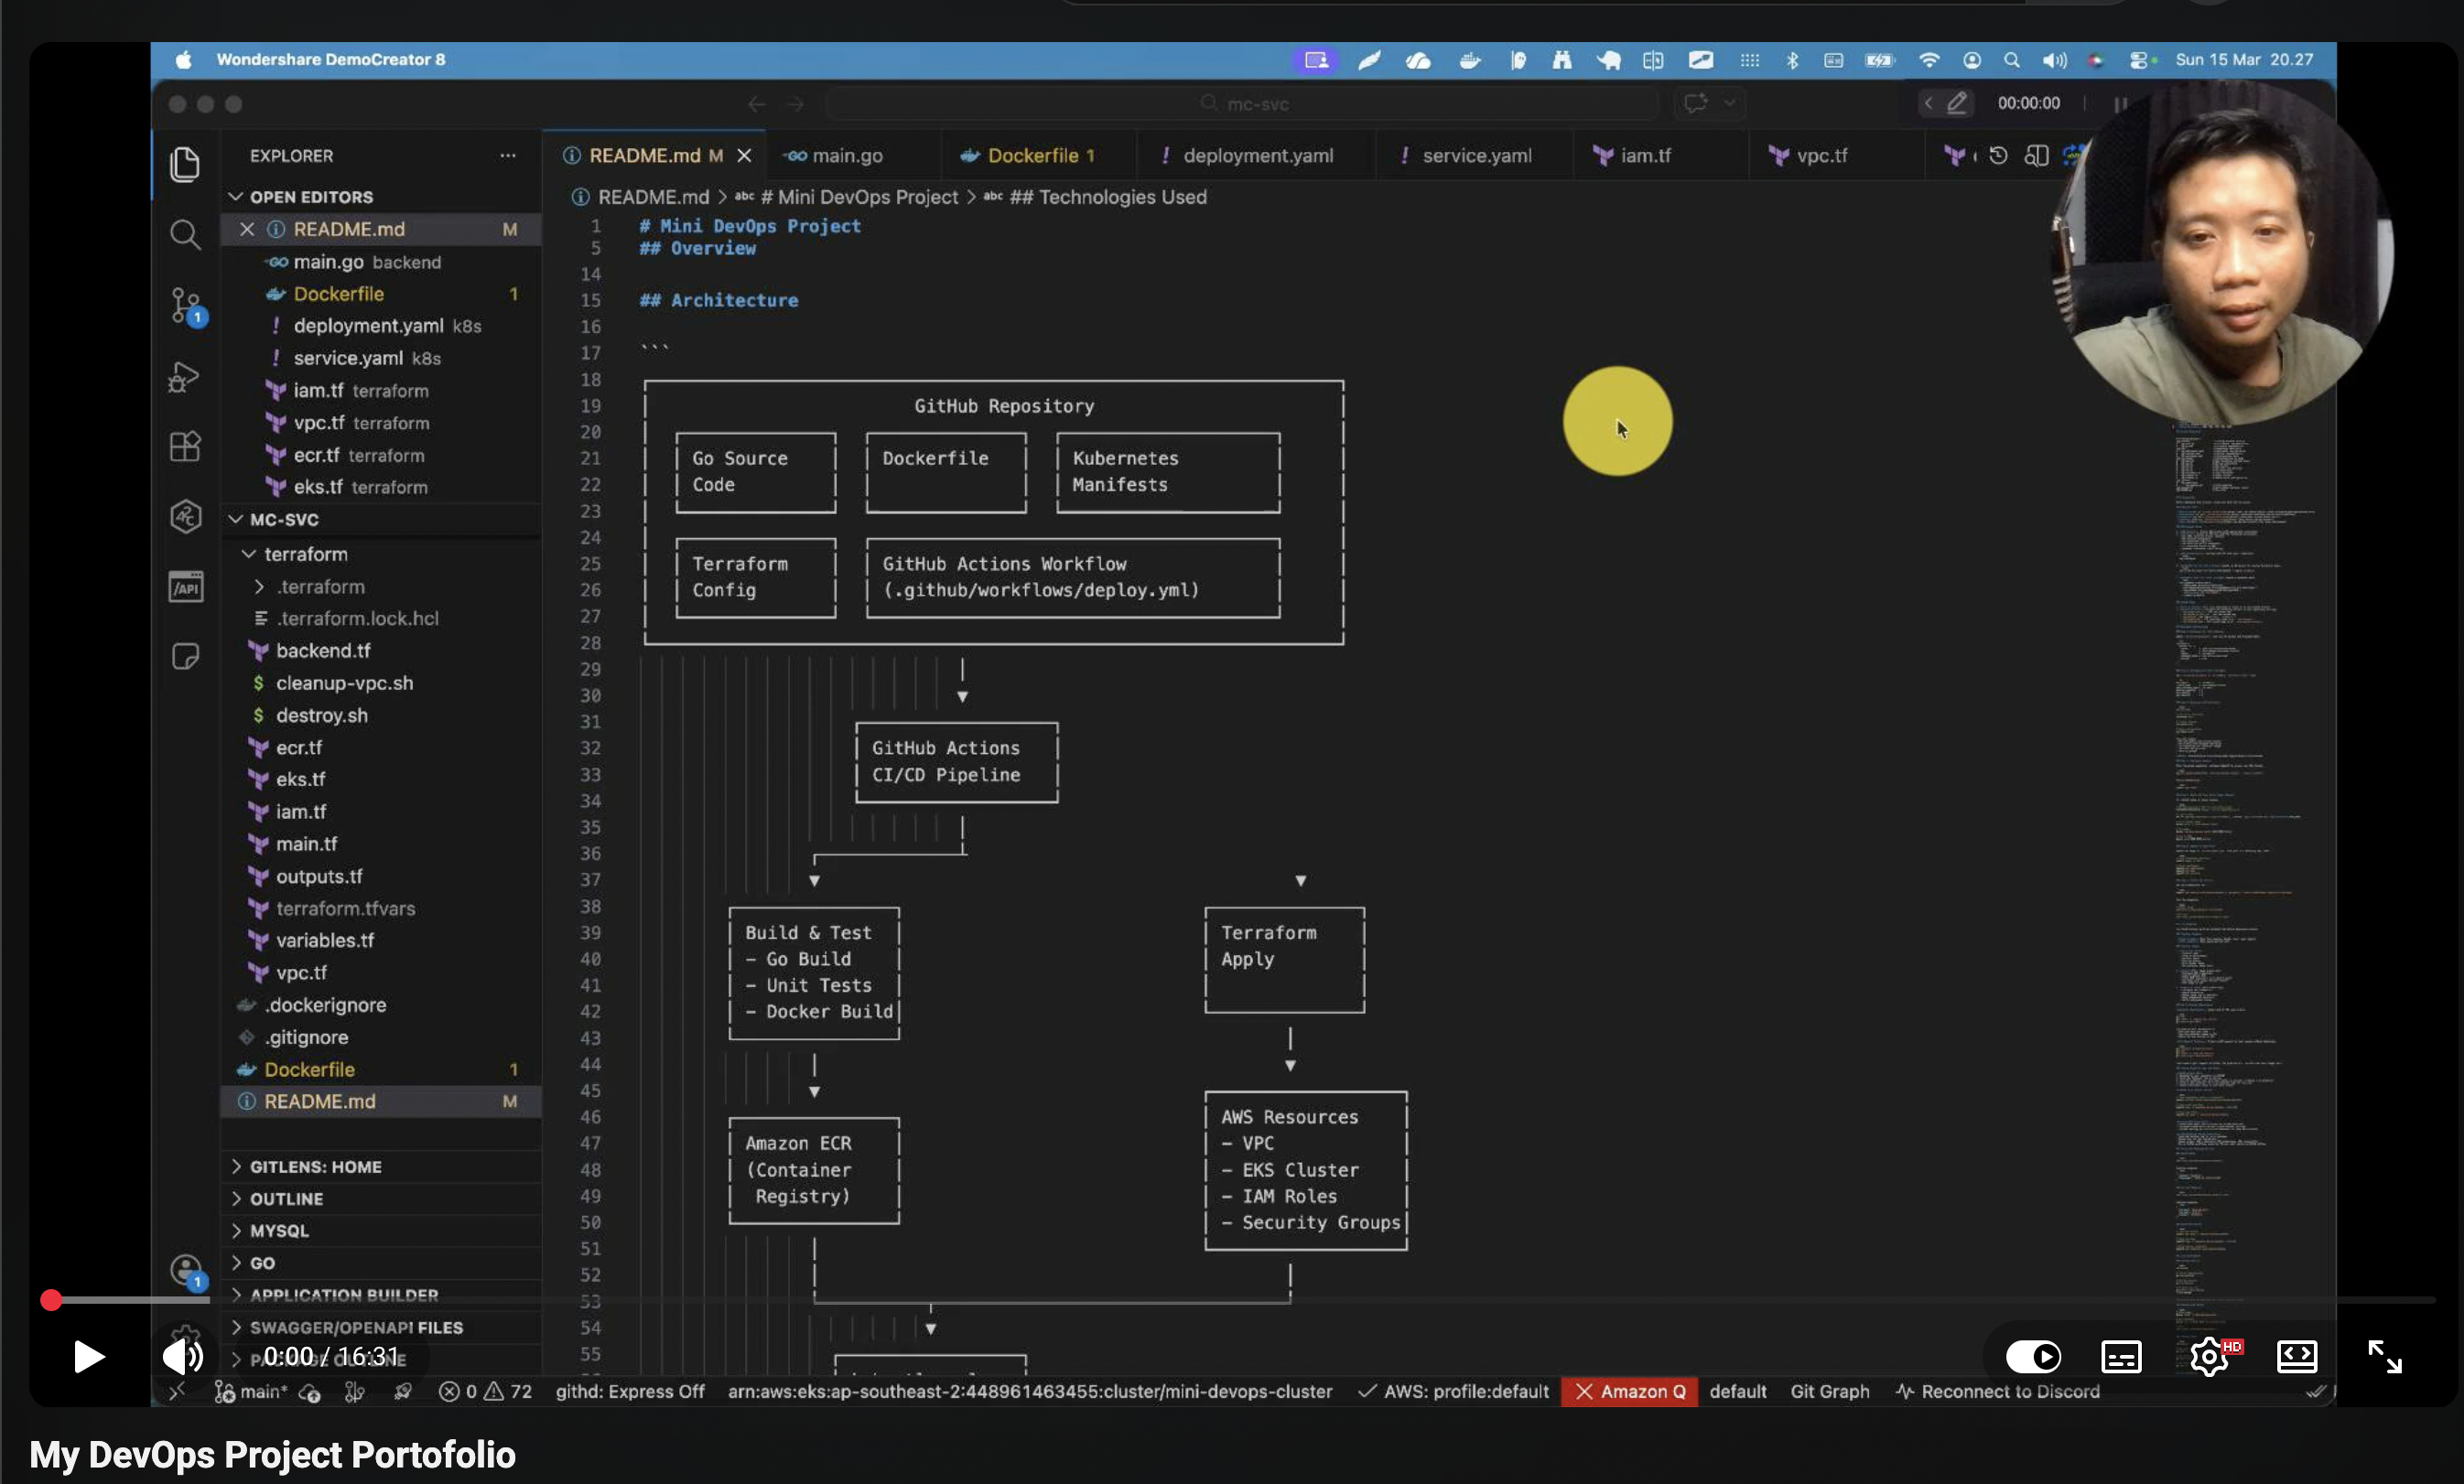Pause the DemoCreator recording
The height and width of the screenshot is (1484, 2464).
click(x=2120, y=103)
